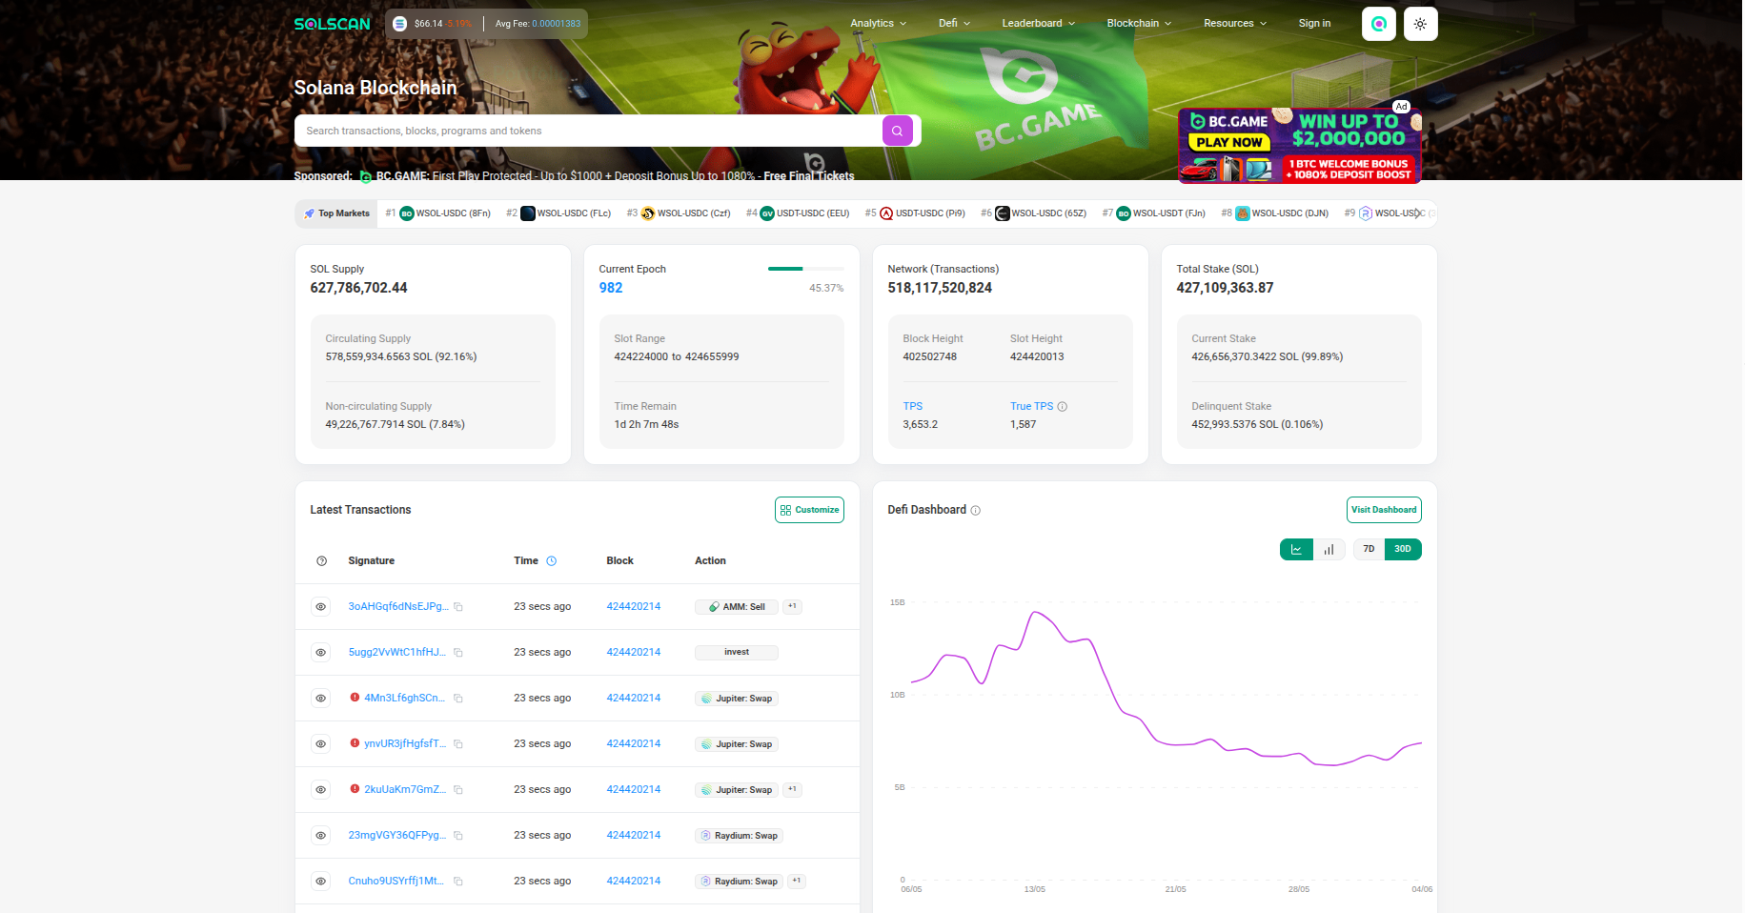Open the green circular Solana network selector icon
1745x913 pixels.
[1378, 24]
